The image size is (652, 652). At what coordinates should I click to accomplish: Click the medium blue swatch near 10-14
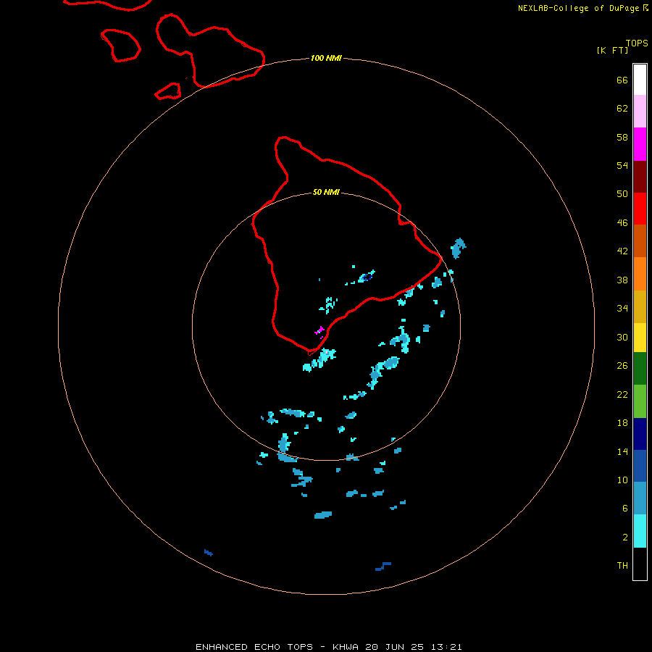pos(640,466)
